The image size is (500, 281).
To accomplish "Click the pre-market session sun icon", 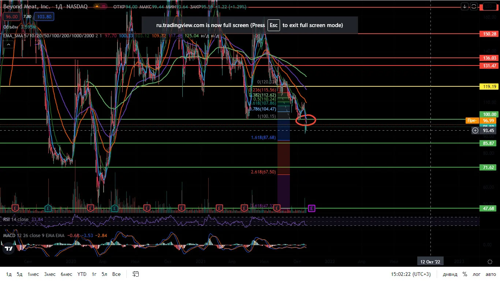I will (x=98, y=7).
